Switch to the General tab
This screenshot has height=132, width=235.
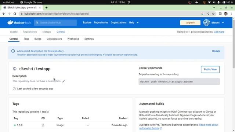click(x=14, y=39)
